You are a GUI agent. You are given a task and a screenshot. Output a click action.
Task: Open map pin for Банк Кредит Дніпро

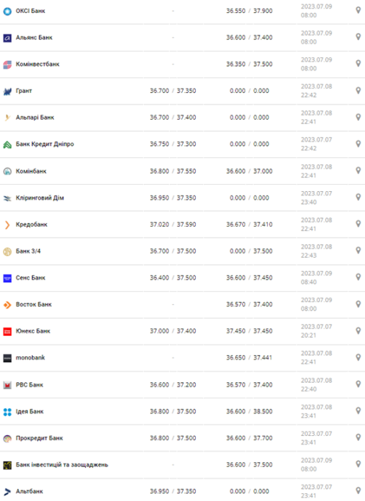358,144
